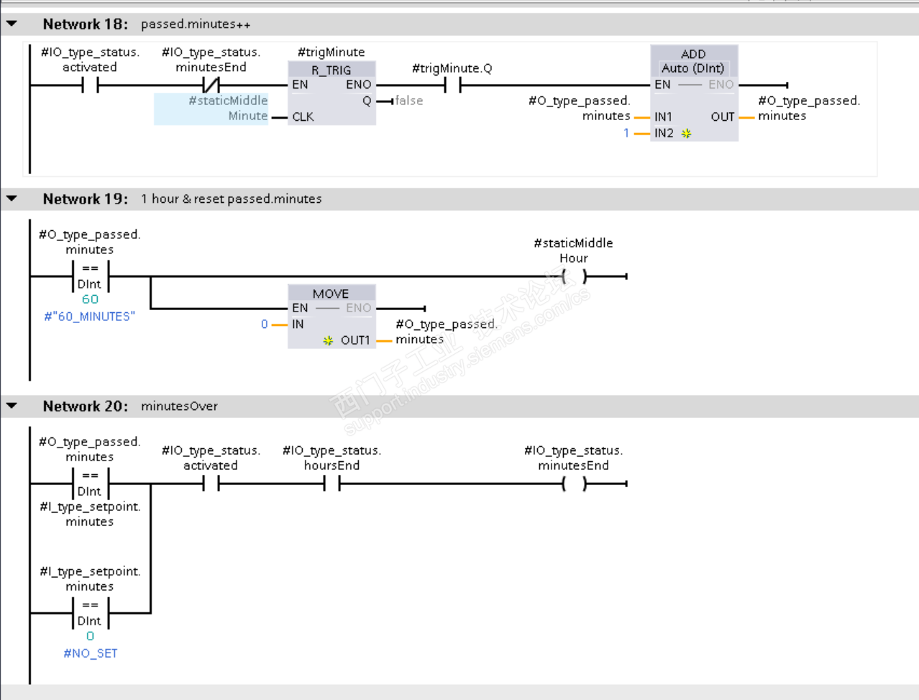Image resolution: width=919 pixels, height=700 pixels.
Task: Edit the comment 'passed.minutes++'
Action: 196,24
